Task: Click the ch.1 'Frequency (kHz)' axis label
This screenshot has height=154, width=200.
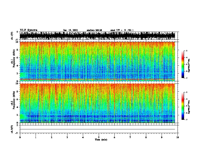Action: tap(14, 59)
